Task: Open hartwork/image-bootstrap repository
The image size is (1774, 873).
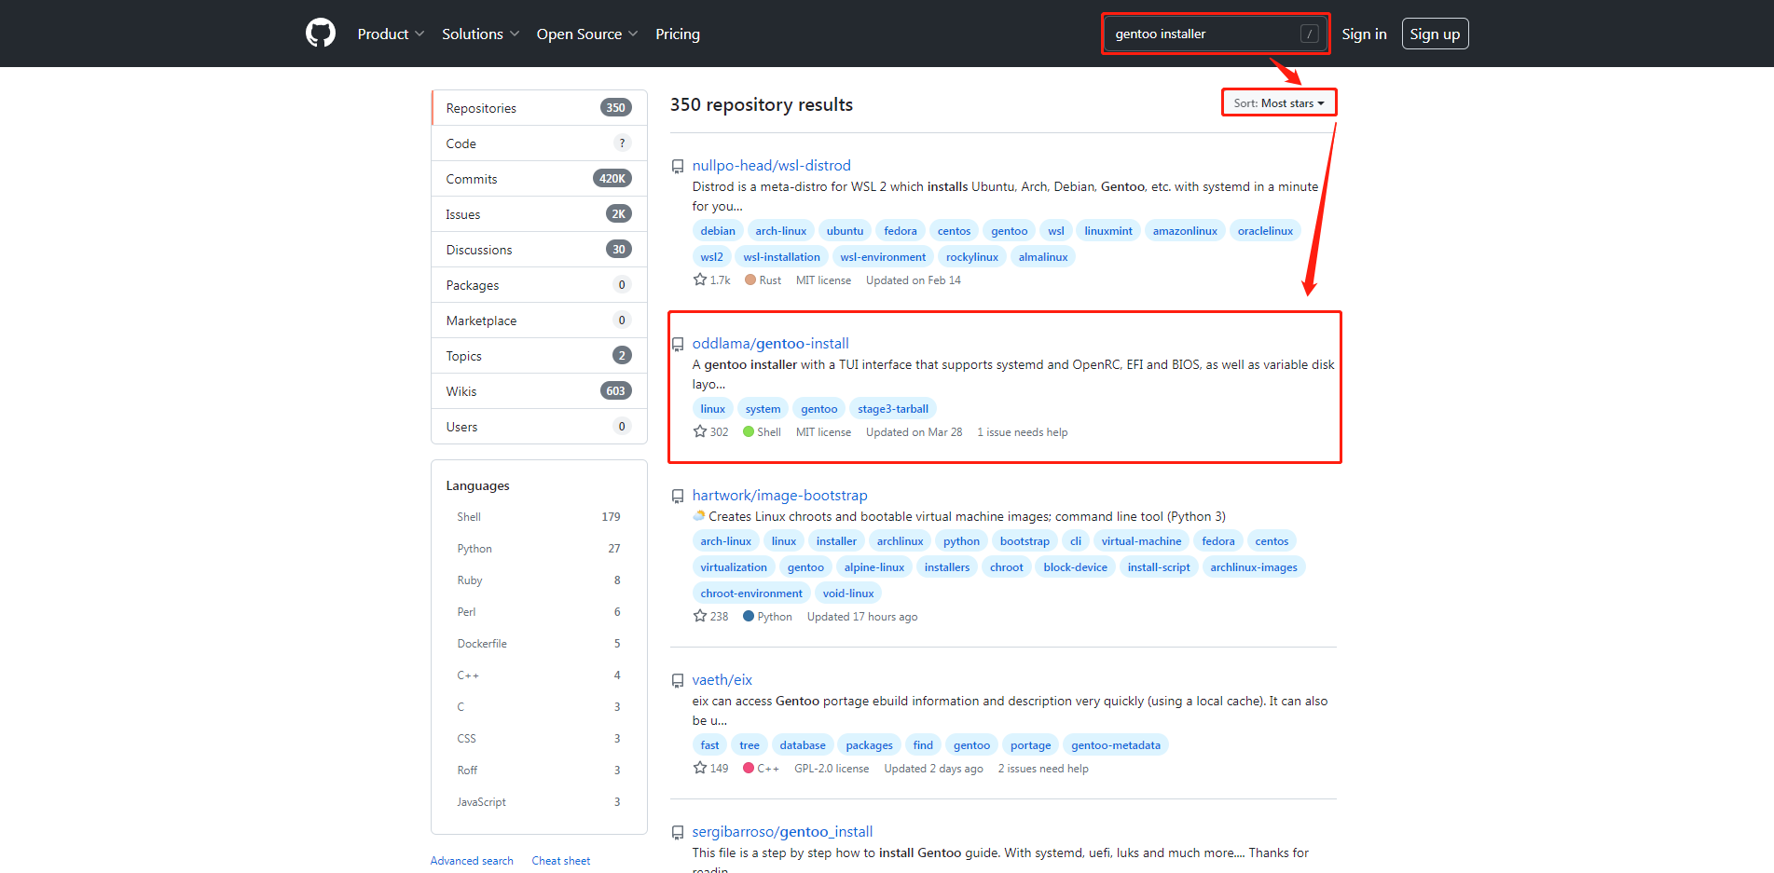Action: (779, 495)
